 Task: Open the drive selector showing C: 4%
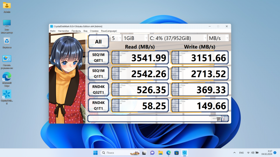pyautogui.click(x=178, y=38)
